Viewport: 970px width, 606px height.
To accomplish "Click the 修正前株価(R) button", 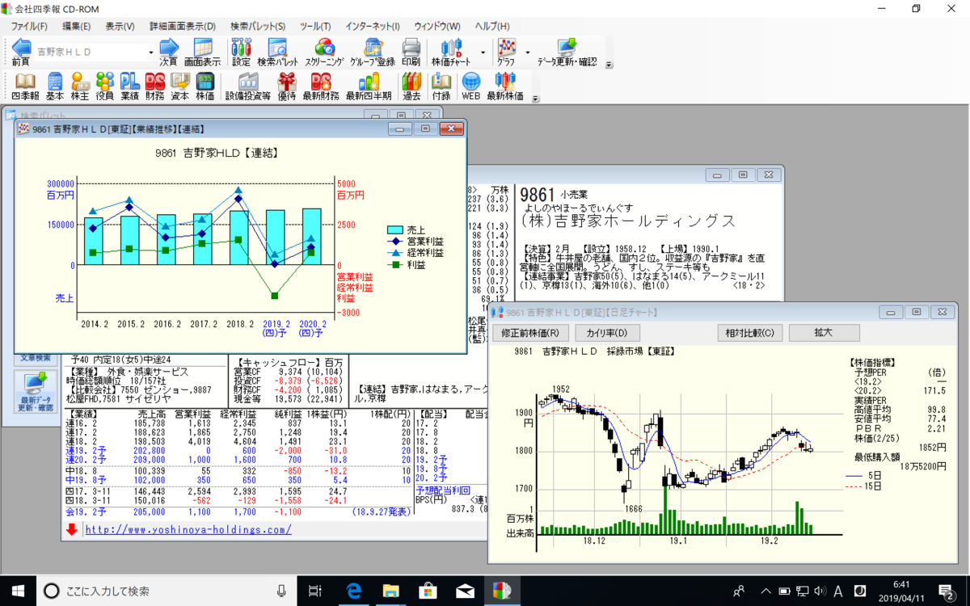I will pos(529,332).
